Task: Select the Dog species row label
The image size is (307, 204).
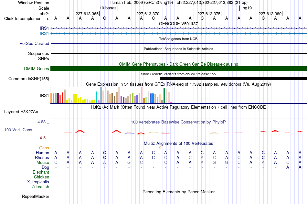Action: (x=45, y=167)
